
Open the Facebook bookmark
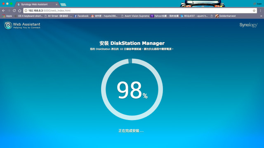point(82,16)
